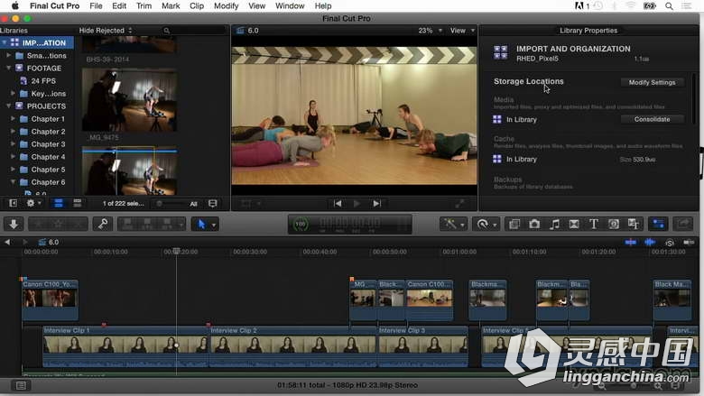Expand the Chapter 1 folder
This screenshot has width=704, height=396.
click(13, 119)
